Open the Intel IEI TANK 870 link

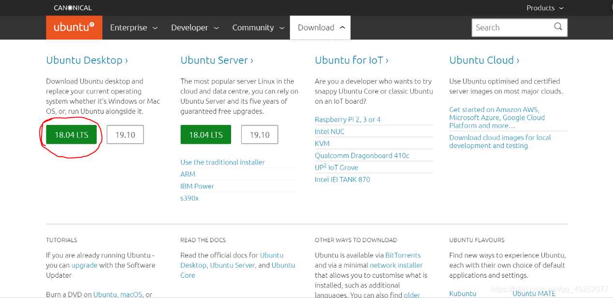(x=342, y=179)
